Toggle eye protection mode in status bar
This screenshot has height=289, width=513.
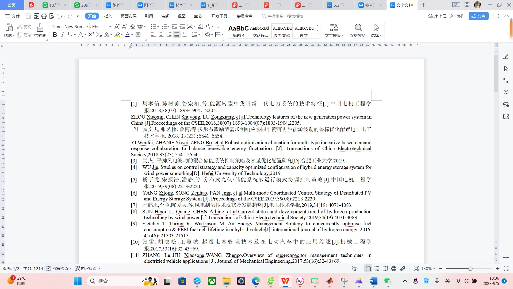pos(355,268)
